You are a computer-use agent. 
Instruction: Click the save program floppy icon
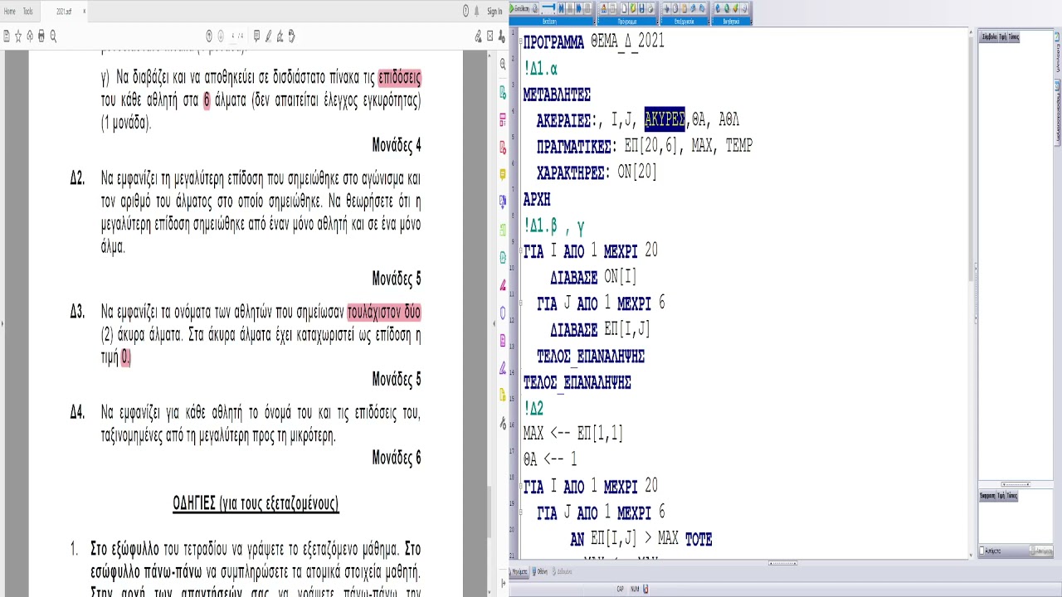point(641,8)
